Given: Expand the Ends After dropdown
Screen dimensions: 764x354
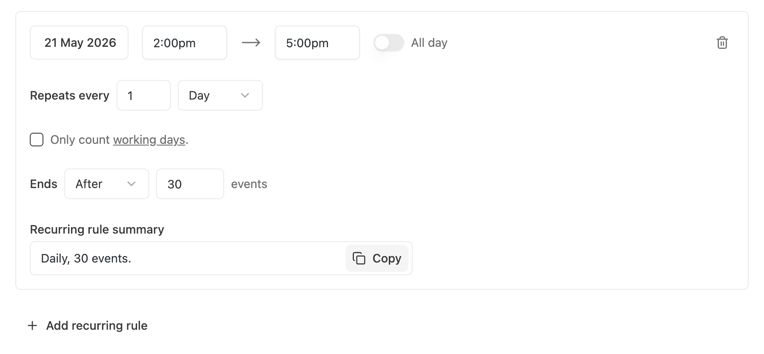Looking at the screenshot, I should (x=106, y=184).
